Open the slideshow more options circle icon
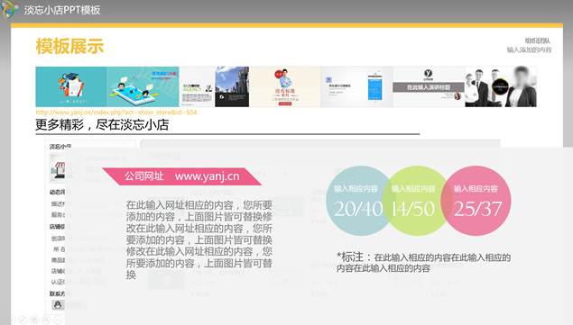Screen dimensions: 573x325 [58, 320]
